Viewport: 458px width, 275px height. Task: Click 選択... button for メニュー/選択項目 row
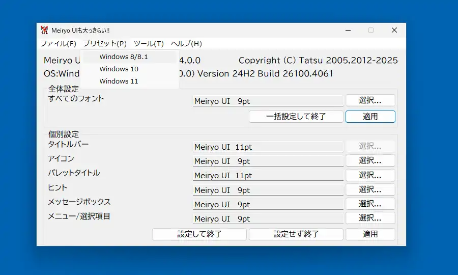pos(370,218)
